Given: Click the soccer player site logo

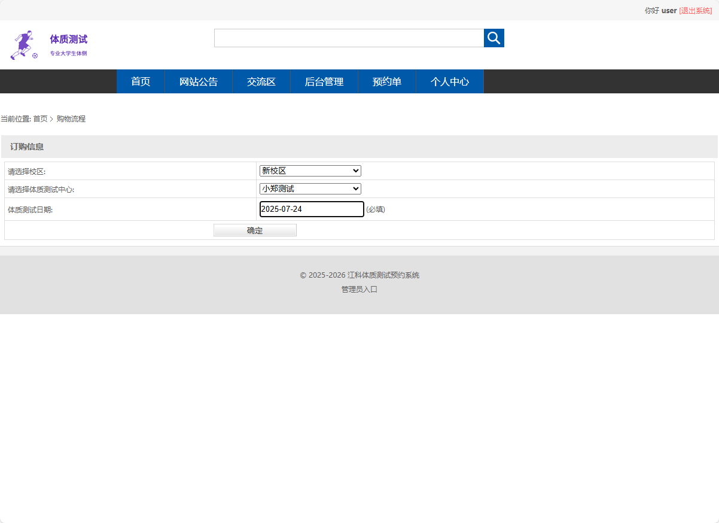Looking at the screenshot, I should point(24,45).
